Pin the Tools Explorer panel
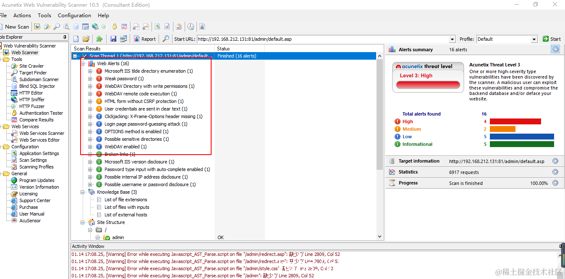Screen dimensions: 565x279 pos(65,37)
